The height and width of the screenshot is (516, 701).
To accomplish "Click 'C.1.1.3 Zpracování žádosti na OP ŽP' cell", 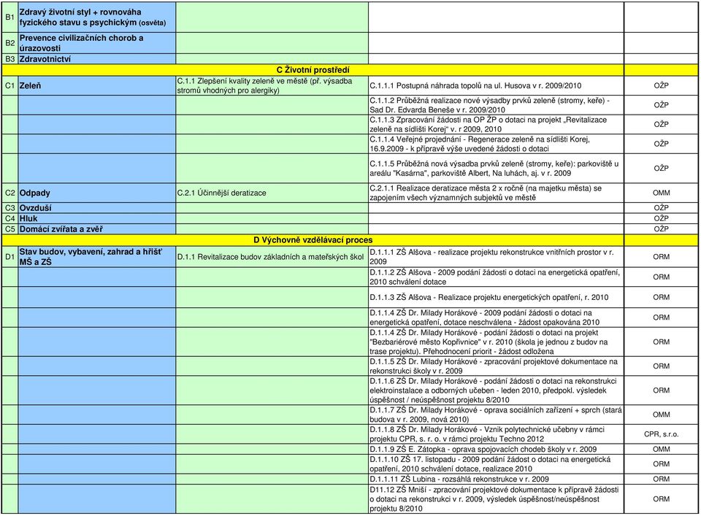I will click(497, 125).
